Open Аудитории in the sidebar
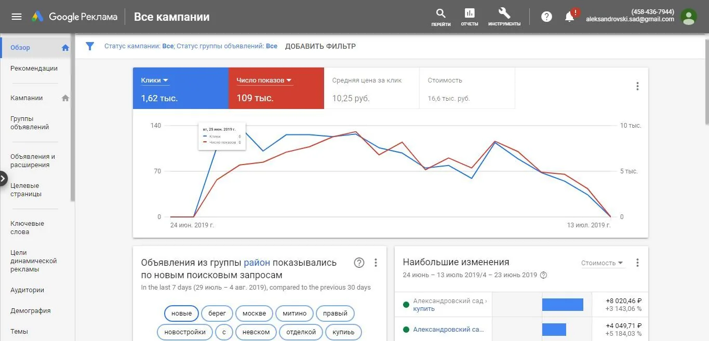This screenshot has height=341, width=709. (x=27, y=290)
